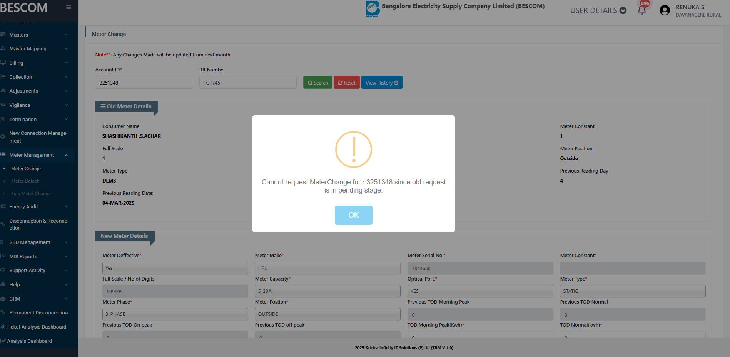This screenshot has width=730, height=357.
Task: Select Meter Detach submenu item
Action: point(25,181)
